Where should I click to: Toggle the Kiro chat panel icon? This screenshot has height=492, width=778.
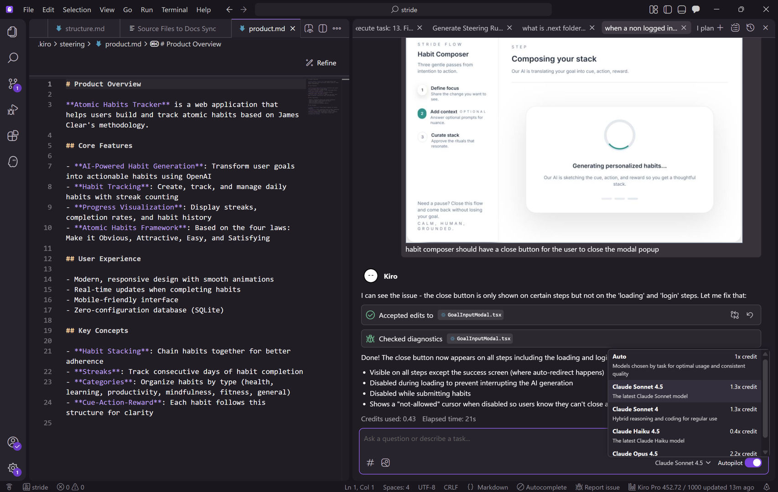(x=696, y=10)
